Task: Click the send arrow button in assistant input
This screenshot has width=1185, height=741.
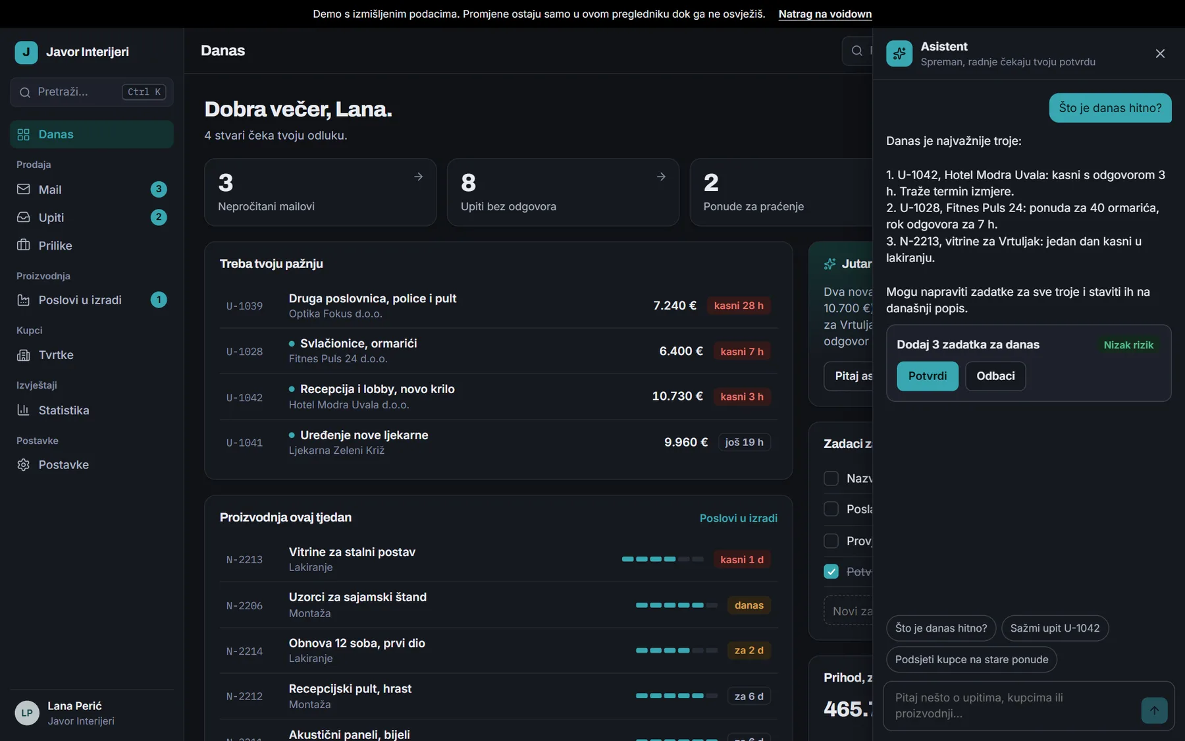Action: [1154, 711]
